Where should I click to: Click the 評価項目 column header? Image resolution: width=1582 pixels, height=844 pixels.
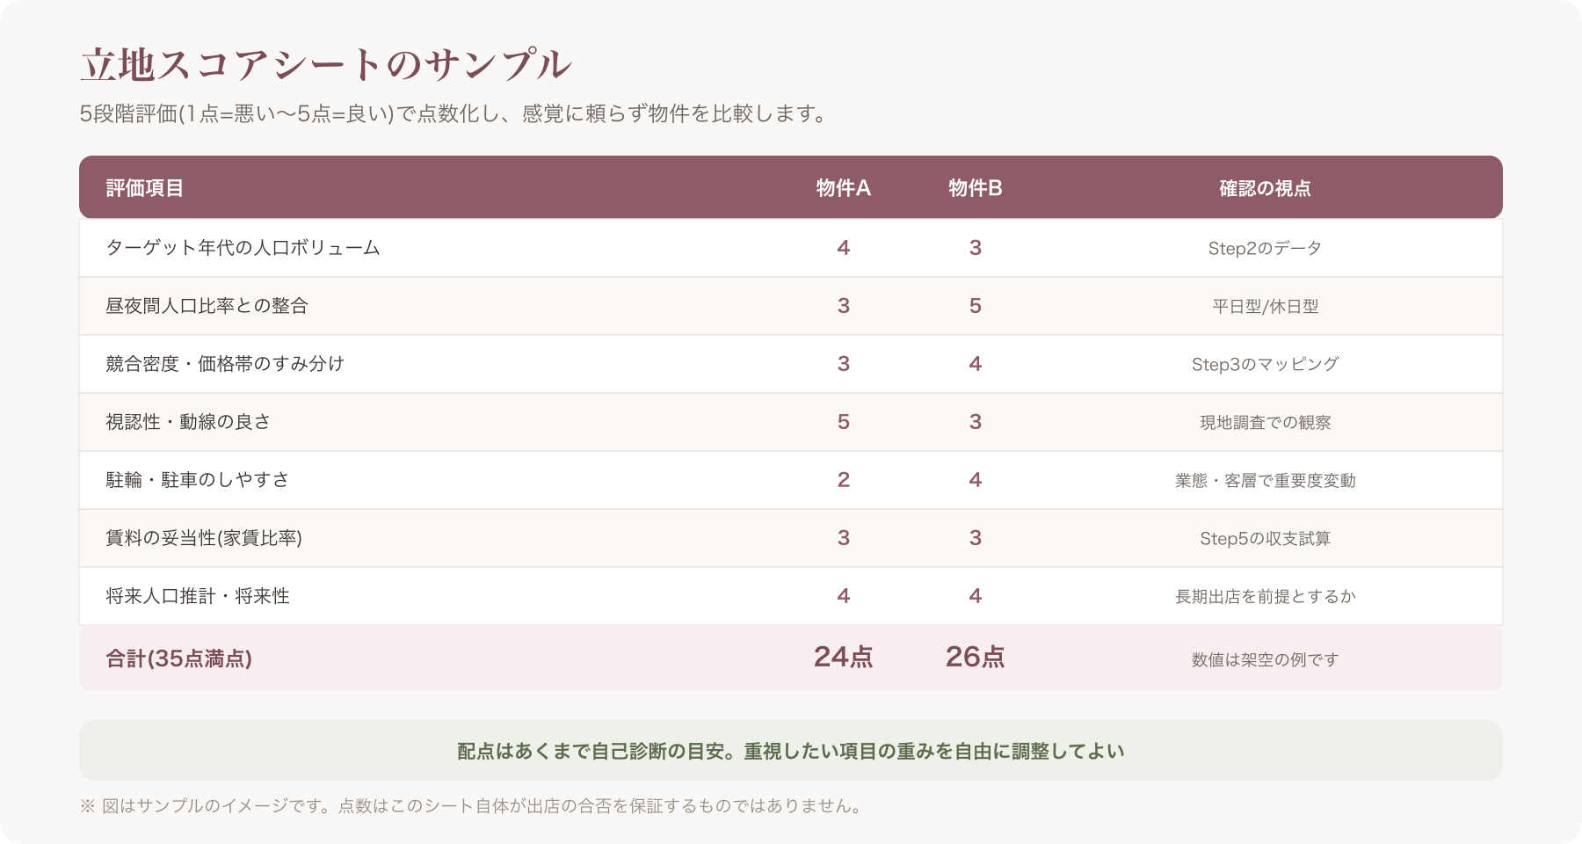pyautogui.click(x=145, y=188)
